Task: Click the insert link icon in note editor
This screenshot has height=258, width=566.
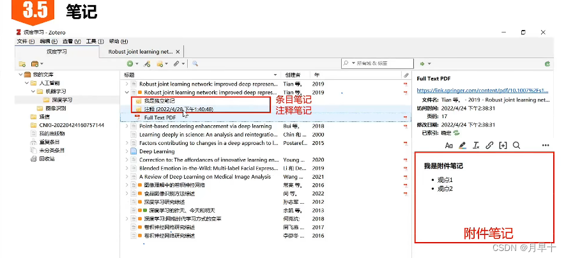Action: (489, 146)
